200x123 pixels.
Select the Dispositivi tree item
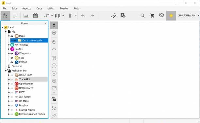[x=17, y=66]
